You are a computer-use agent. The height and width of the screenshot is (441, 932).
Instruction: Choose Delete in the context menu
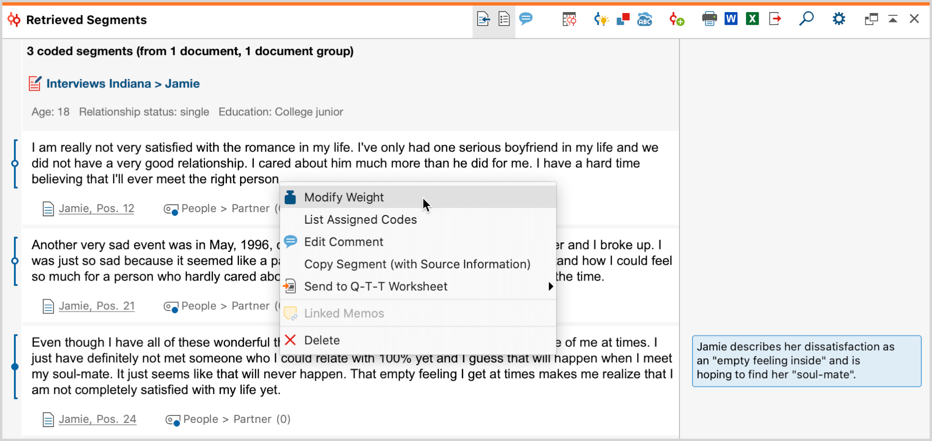click(x=322, y=341)
